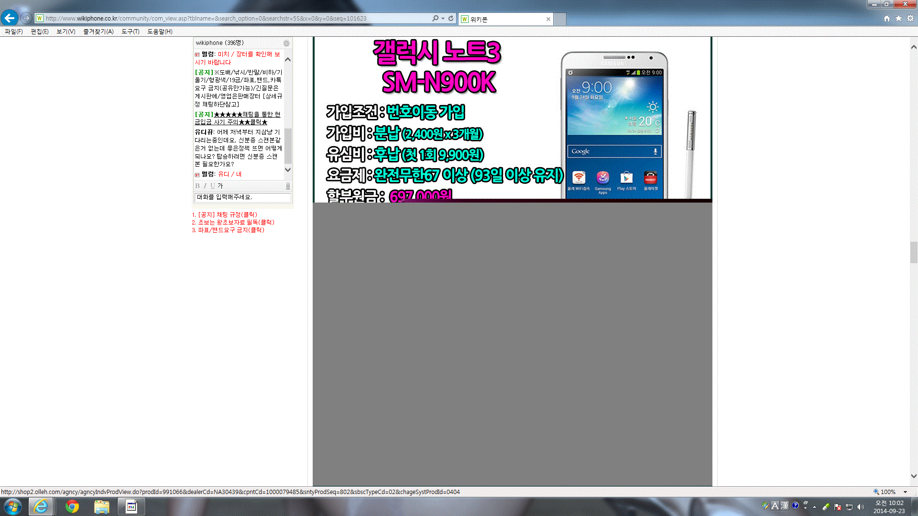918x516 pixels.
Task: Open the 채팅을 통한 현금입금 사기 주의 notice link
Action: point(238,118)
